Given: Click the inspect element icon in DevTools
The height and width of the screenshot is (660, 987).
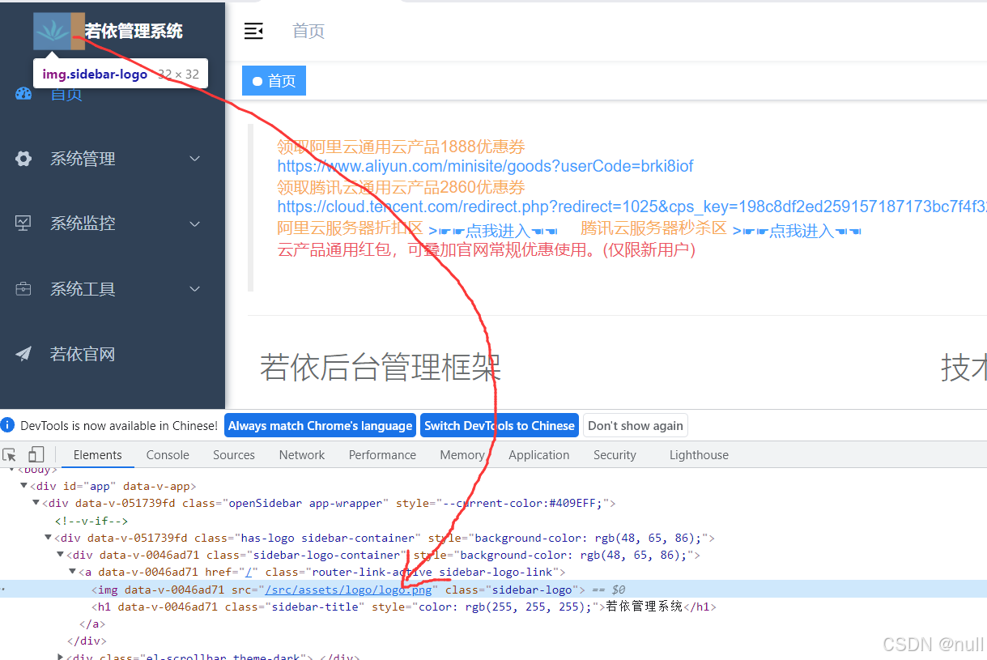Looking at the screenshot, I should coord(9,455).
